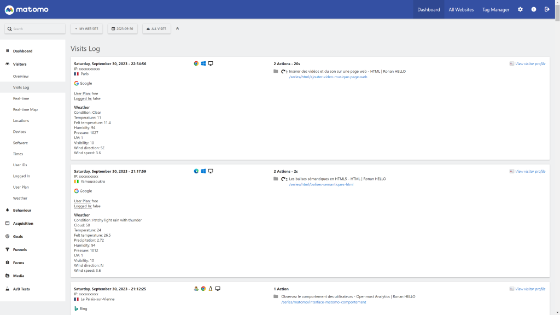Open the MY WEB SITE selector

86,28
